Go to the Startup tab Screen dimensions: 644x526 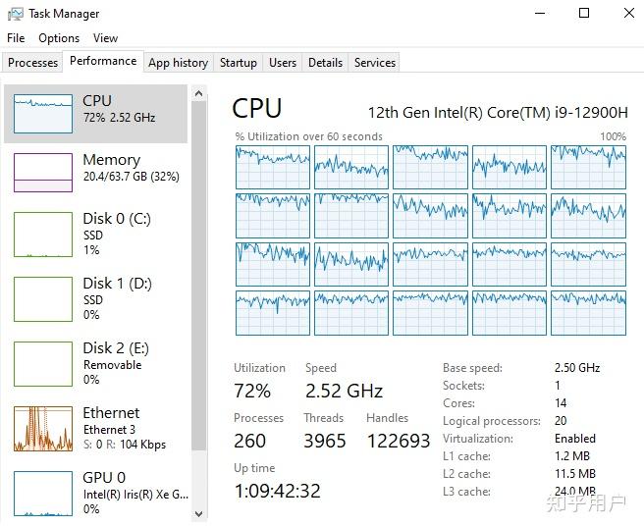click(x=238, y=63)
